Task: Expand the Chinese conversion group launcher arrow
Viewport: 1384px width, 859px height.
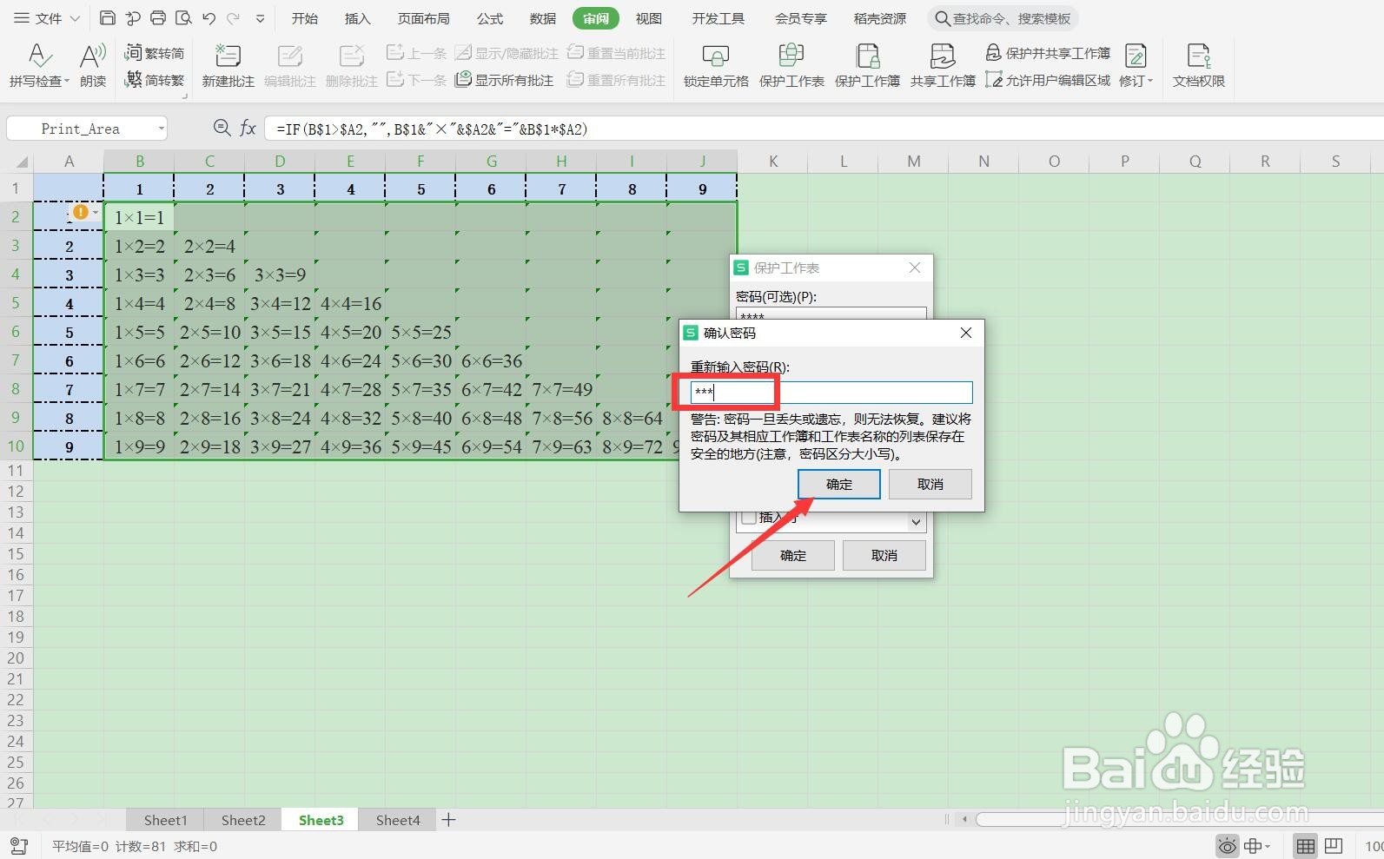Action: pyautogui.click(x=185, y=96)
